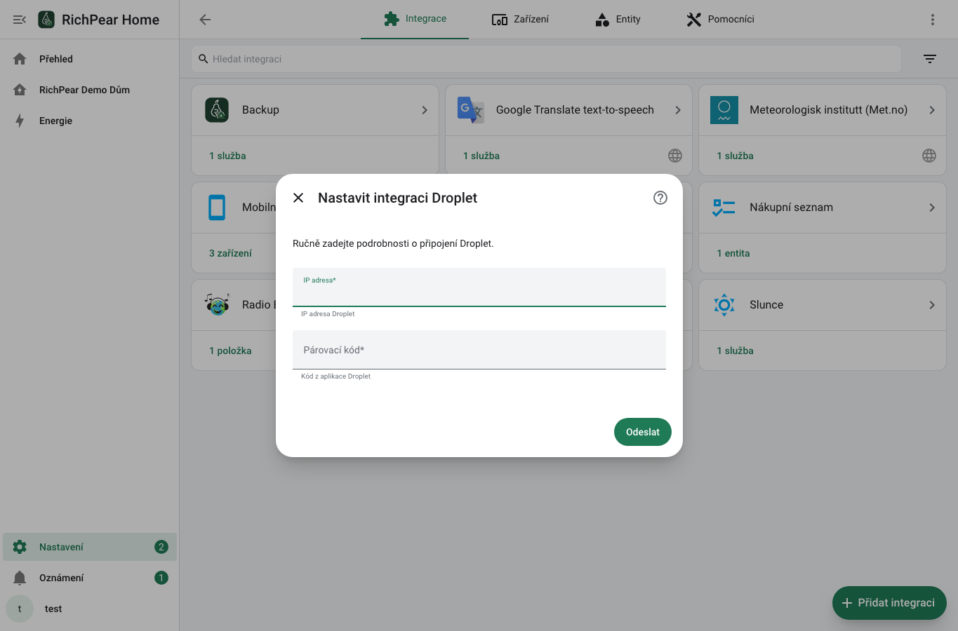The width and height of the screenshot is (958, 631).
Task: Click the Tools icon on the Pomocníci tab
Action: point(694,20)
